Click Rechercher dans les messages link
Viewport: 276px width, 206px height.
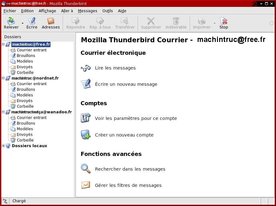click(130, 169)
